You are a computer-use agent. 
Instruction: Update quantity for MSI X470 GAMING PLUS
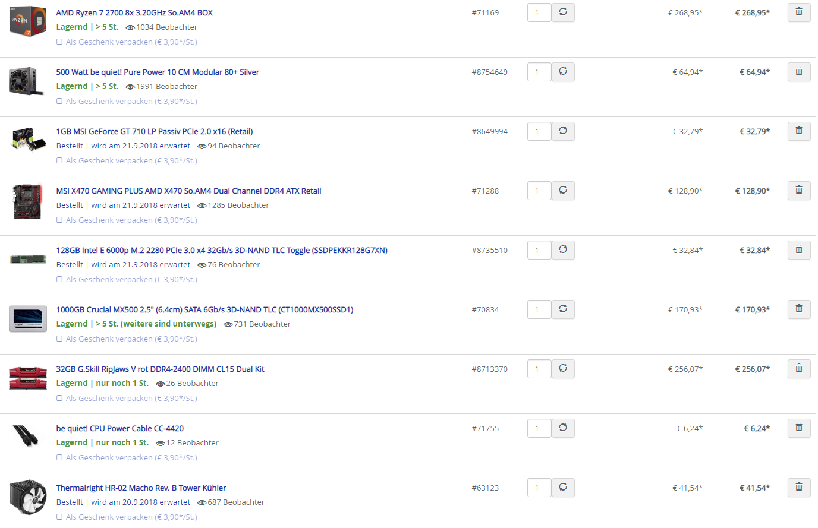[x=563, y=191]
